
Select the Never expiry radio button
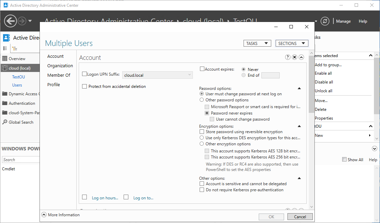click(244, 69)
